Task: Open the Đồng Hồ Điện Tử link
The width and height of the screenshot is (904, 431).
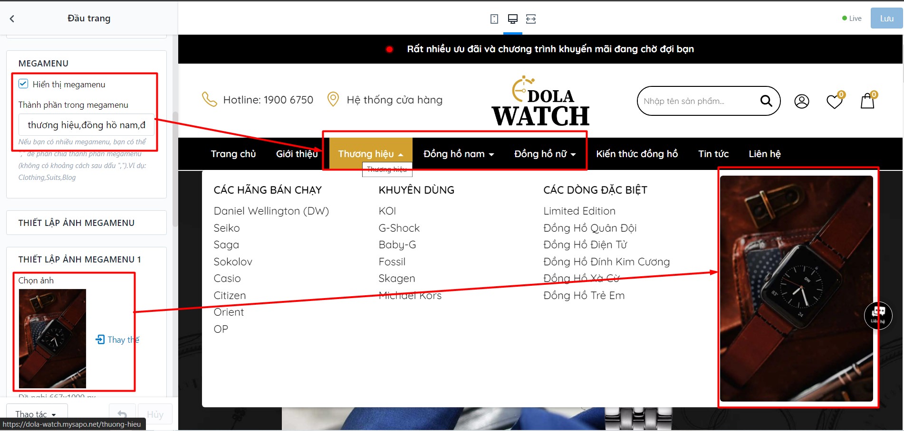Action: [586, 245]
